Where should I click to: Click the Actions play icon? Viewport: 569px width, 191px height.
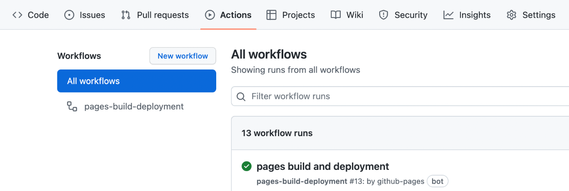pyautogui.click(x=210, y=15)
